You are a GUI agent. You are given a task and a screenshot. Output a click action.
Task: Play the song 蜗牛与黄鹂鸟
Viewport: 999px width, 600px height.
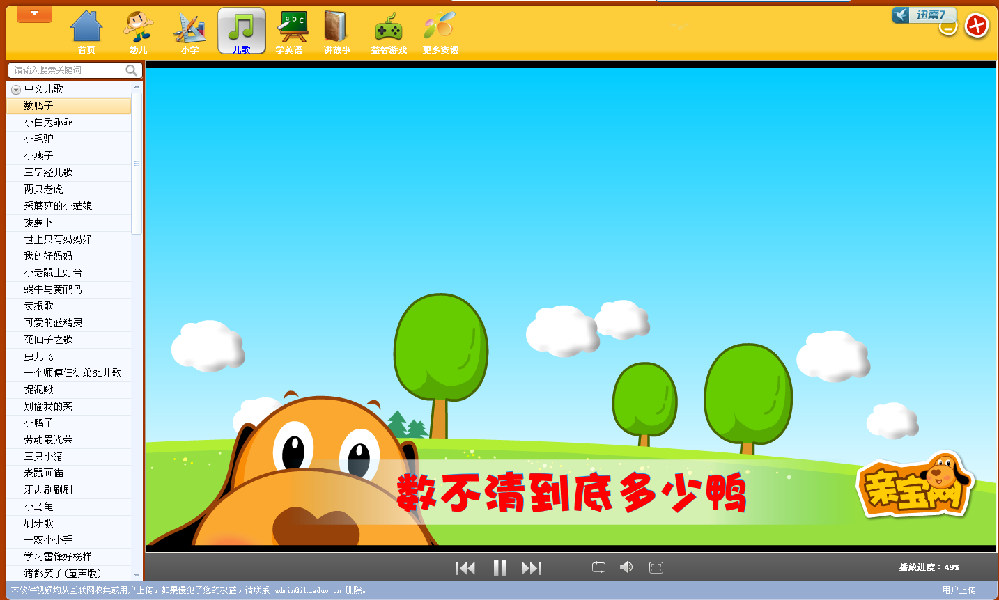pos(68,290)
